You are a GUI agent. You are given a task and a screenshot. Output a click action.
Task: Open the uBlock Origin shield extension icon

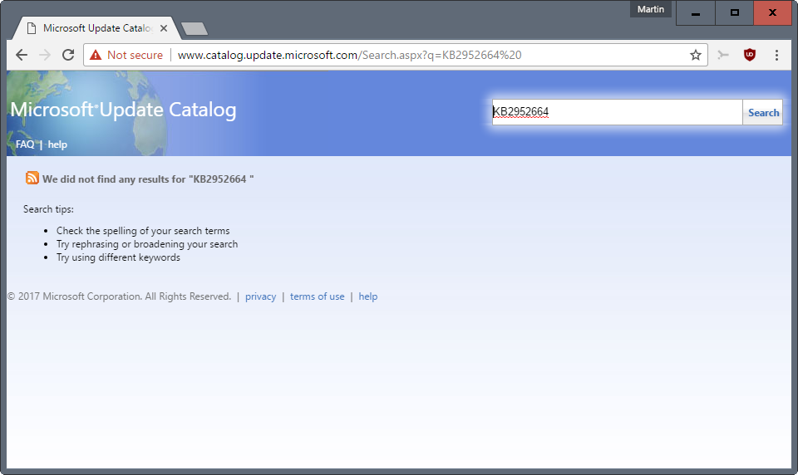[749, 55]
